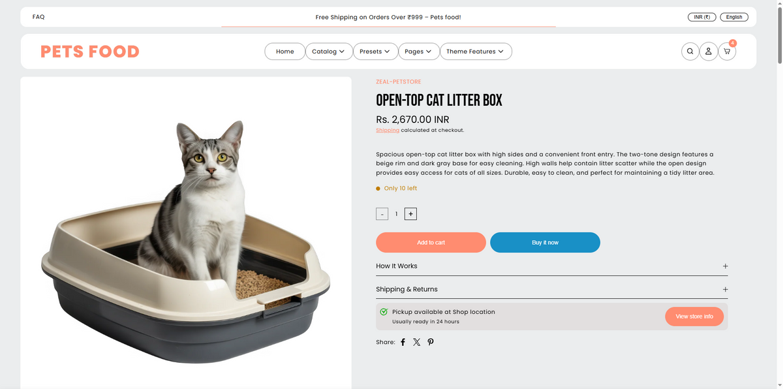The height and width of the screenshot is (389, 783).
Task: Click the Buy it now button
Action: 545,242
